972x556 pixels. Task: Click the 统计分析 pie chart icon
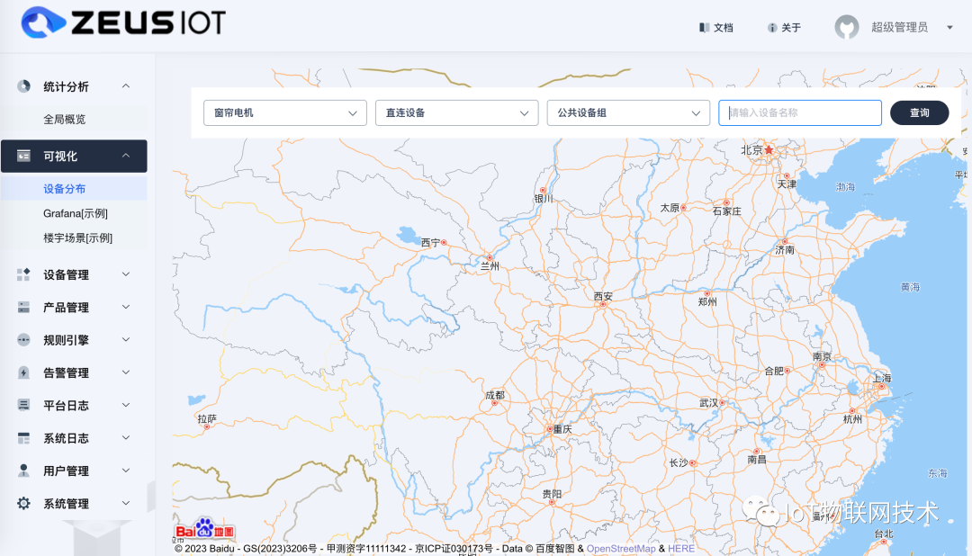23,86
